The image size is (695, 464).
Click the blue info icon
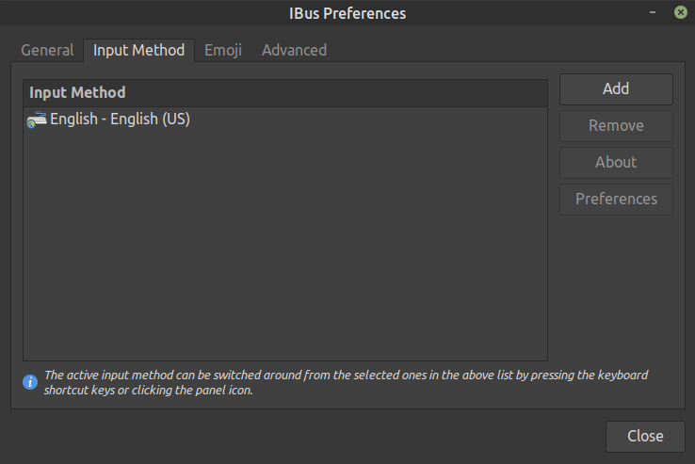30,382
